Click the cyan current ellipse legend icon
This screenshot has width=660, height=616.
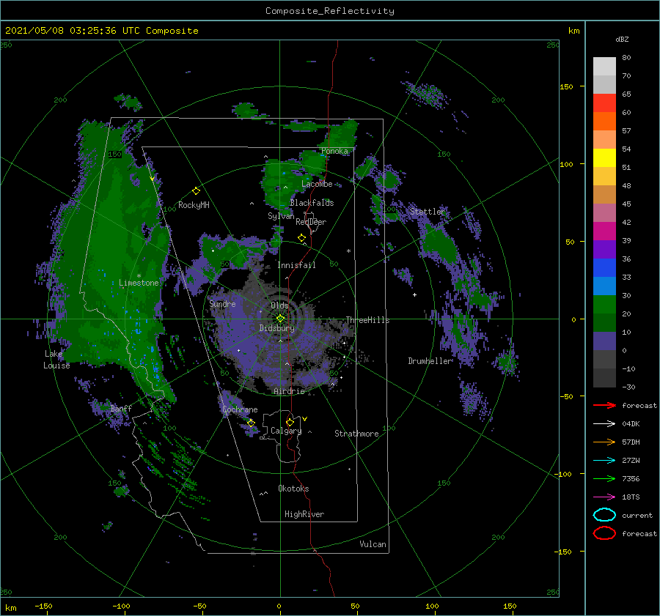(604, 515)
